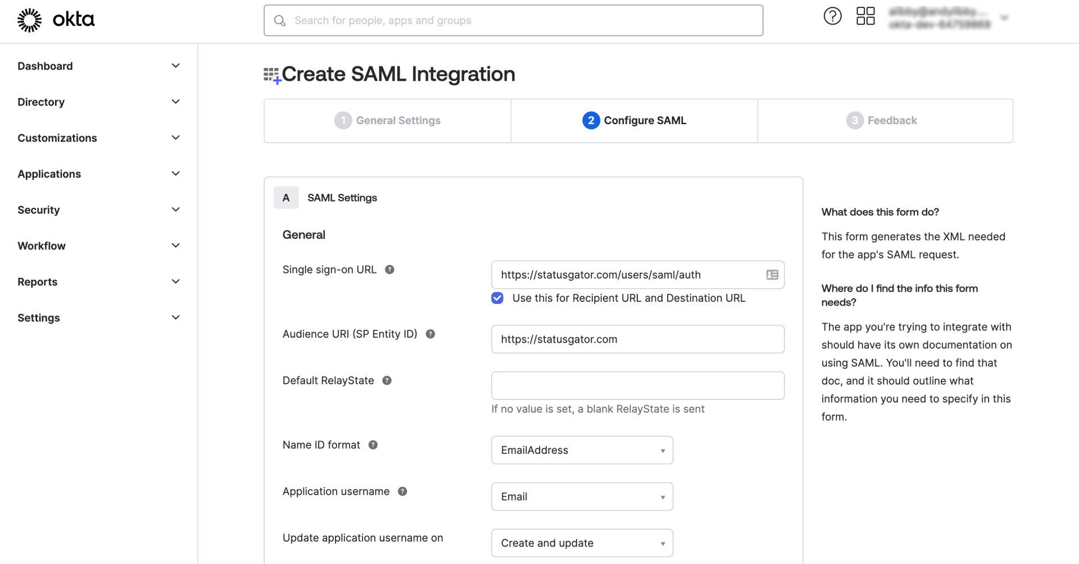This screenshot has width=1079, height=564.
Task: Click the search magnifier icon
Action: (x=279, y=21)
